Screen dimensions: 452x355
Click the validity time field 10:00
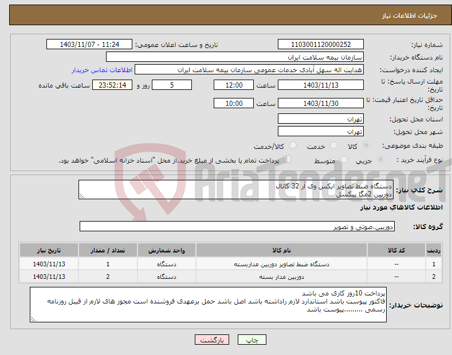(234, 103)
